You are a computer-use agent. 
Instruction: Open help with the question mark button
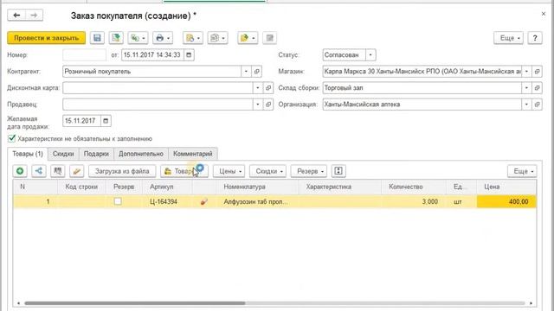[x=535, y=38]
